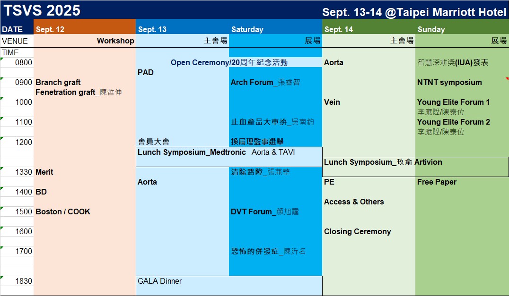Click the red comment indicator near NTNT symposium
Screen dimensions: 509x296
[507, 79]
